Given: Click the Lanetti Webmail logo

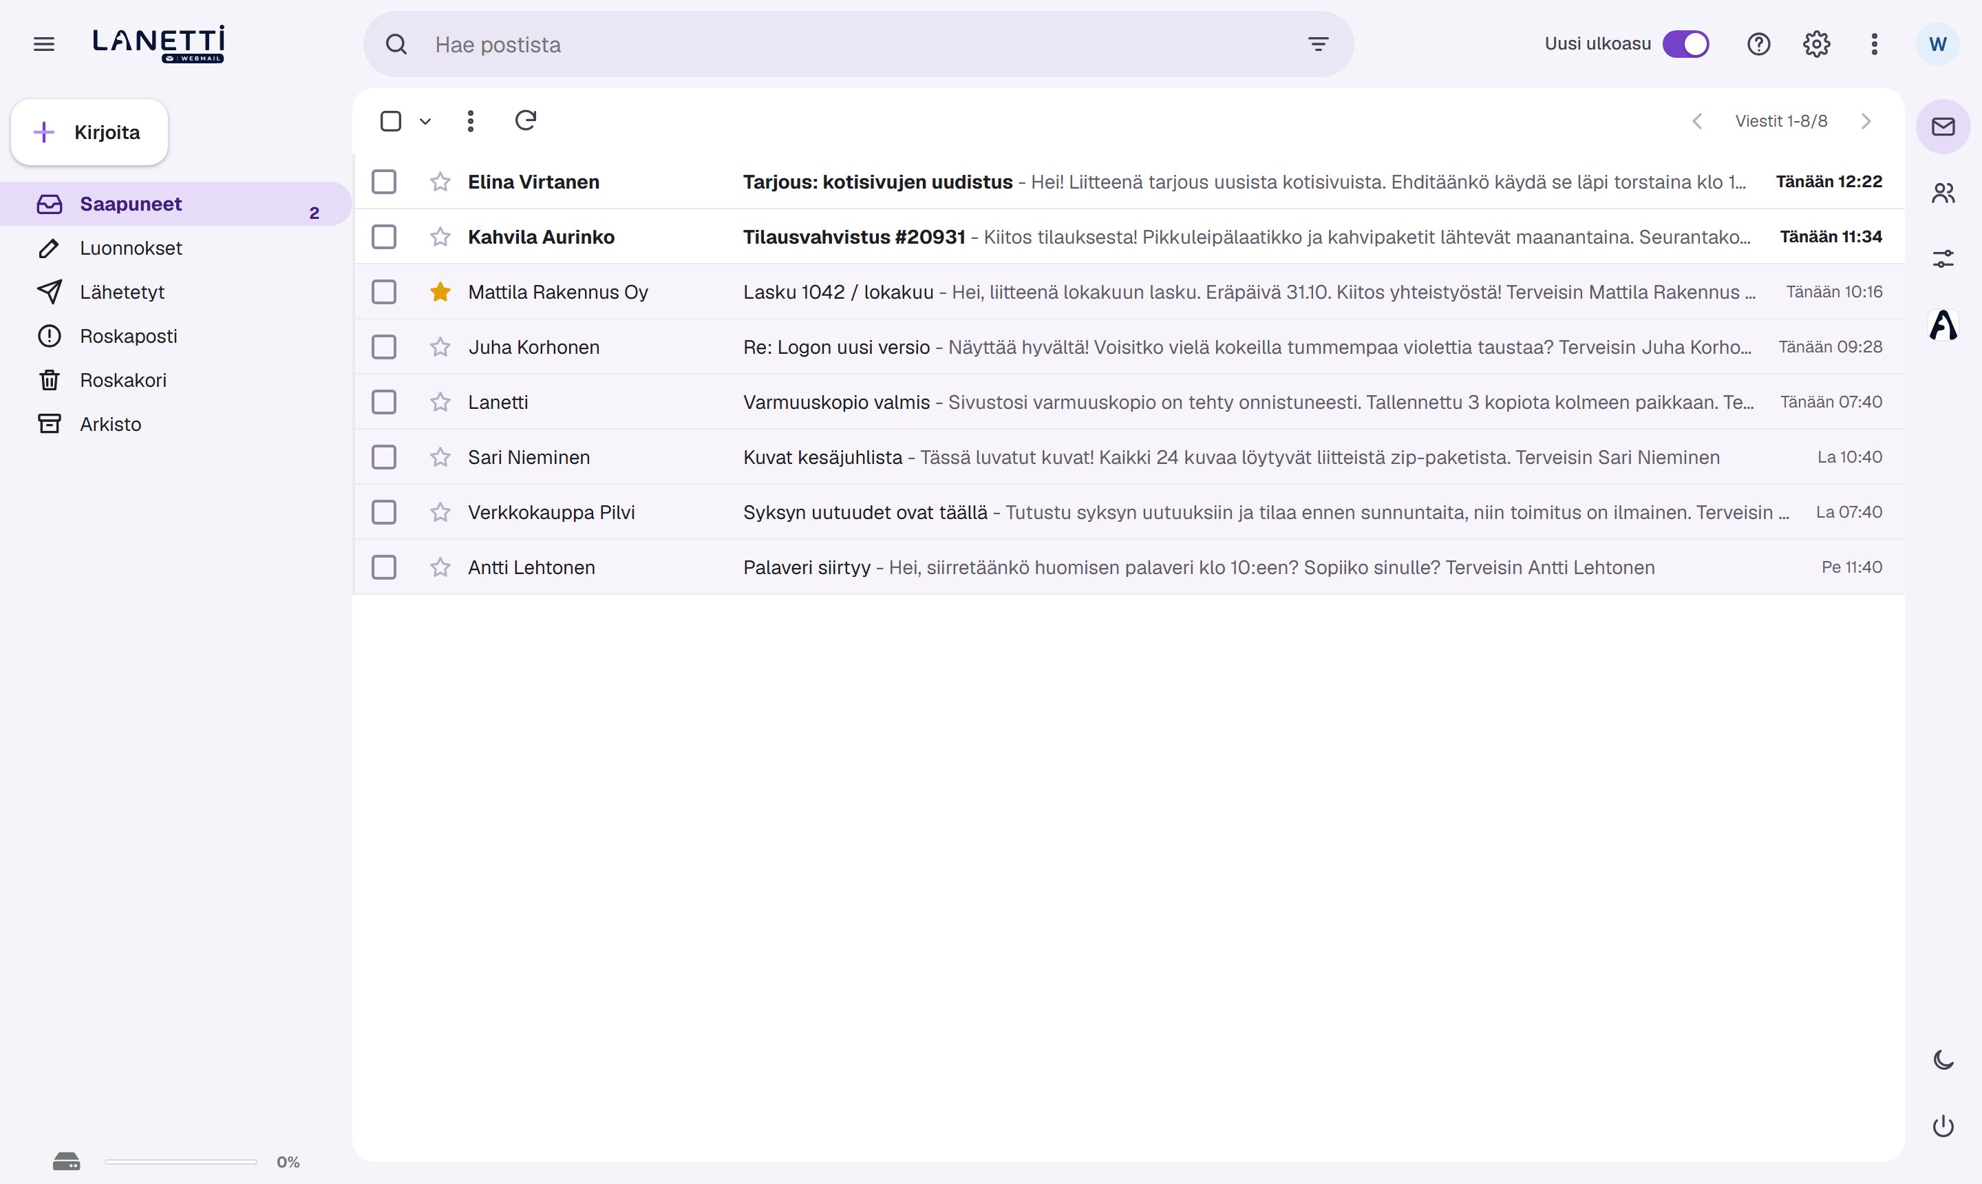Looking at the screenshot, I should click(159, 44).
